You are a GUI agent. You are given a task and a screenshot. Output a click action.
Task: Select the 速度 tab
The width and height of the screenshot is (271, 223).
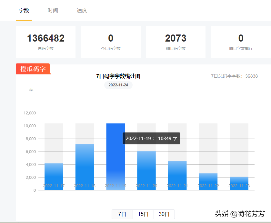point(82,11)
